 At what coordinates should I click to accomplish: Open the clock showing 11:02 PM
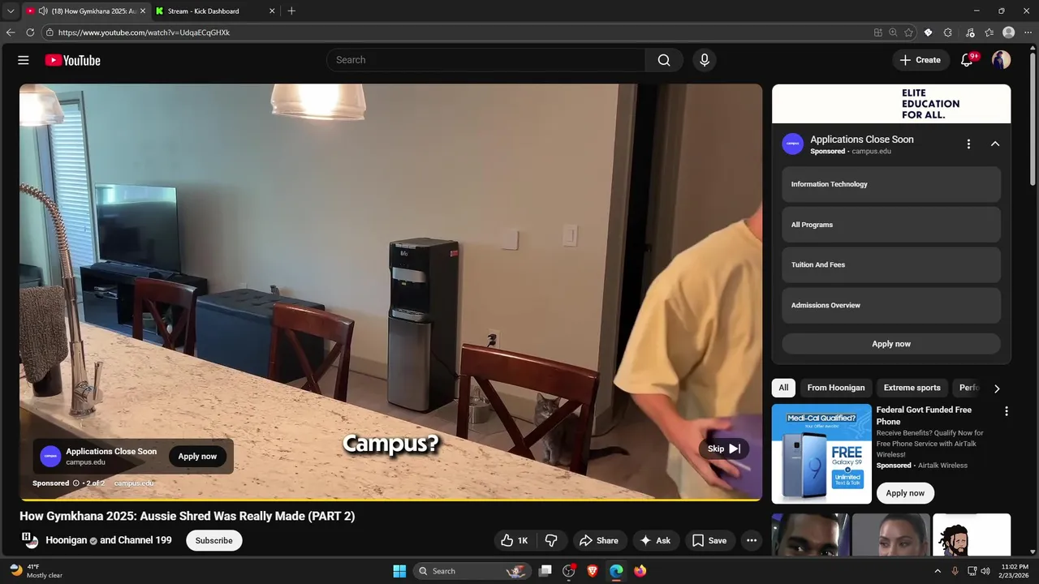pos(1015,571)
